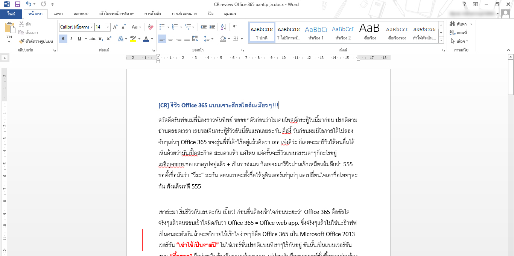Click the Find (ค้นหา) binoculars icon
The image size is (514, 256).
pos(452,24)
